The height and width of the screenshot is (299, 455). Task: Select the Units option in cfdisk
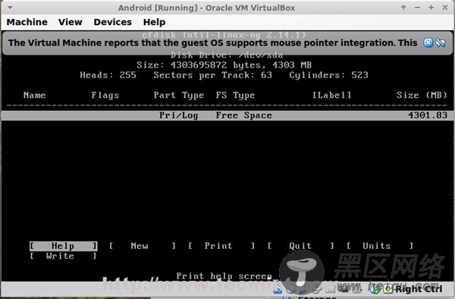(x=380, y=246)
